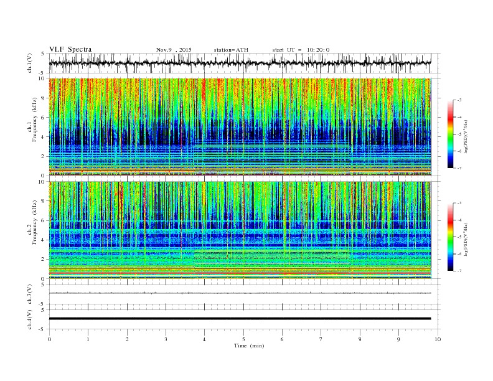The image size is (493, 381).
Task: Click the "2" kHz tick of ch.2 spectrogram
Action: point(44,260)
